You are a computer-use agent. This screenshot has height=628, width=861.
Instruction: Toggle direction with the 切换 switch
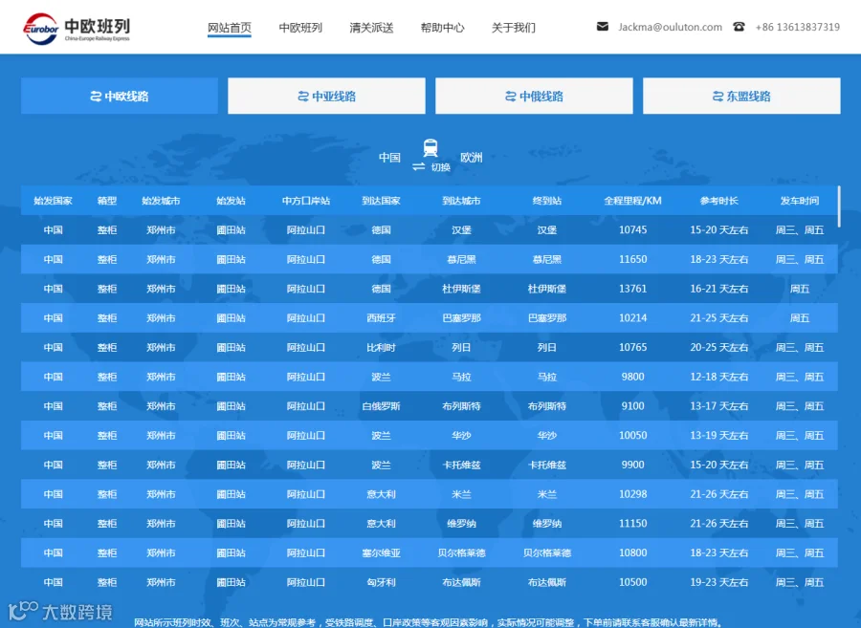431,166
